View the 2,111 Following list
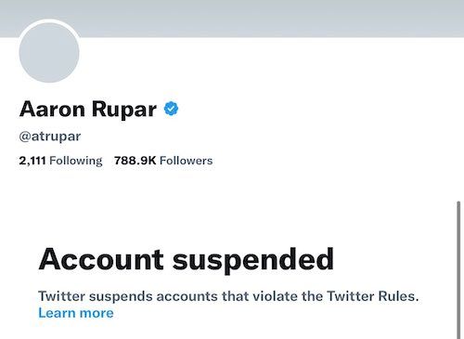Screen dimensions: 464x339 [x=60, y=161]
